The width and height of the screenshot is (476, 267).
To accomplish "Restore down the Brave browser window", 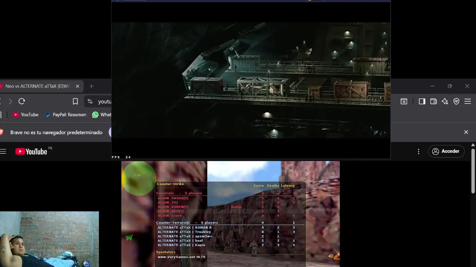I will [450, 86].
